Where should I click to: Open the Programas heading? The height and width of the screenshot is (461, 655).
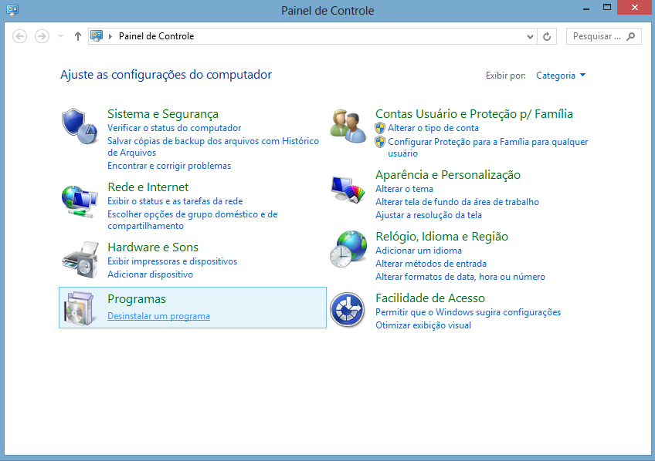137,299
